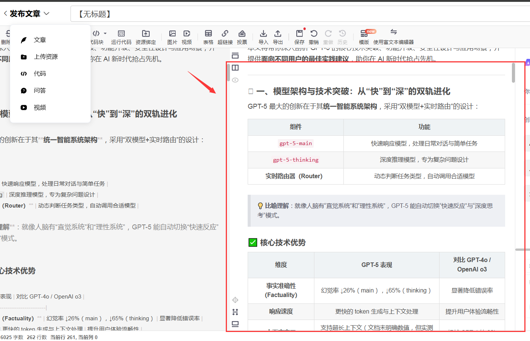The image size is (530, 341).
Task: Click the 实时路由器 (Router) table cell
Action: [296, 176]
